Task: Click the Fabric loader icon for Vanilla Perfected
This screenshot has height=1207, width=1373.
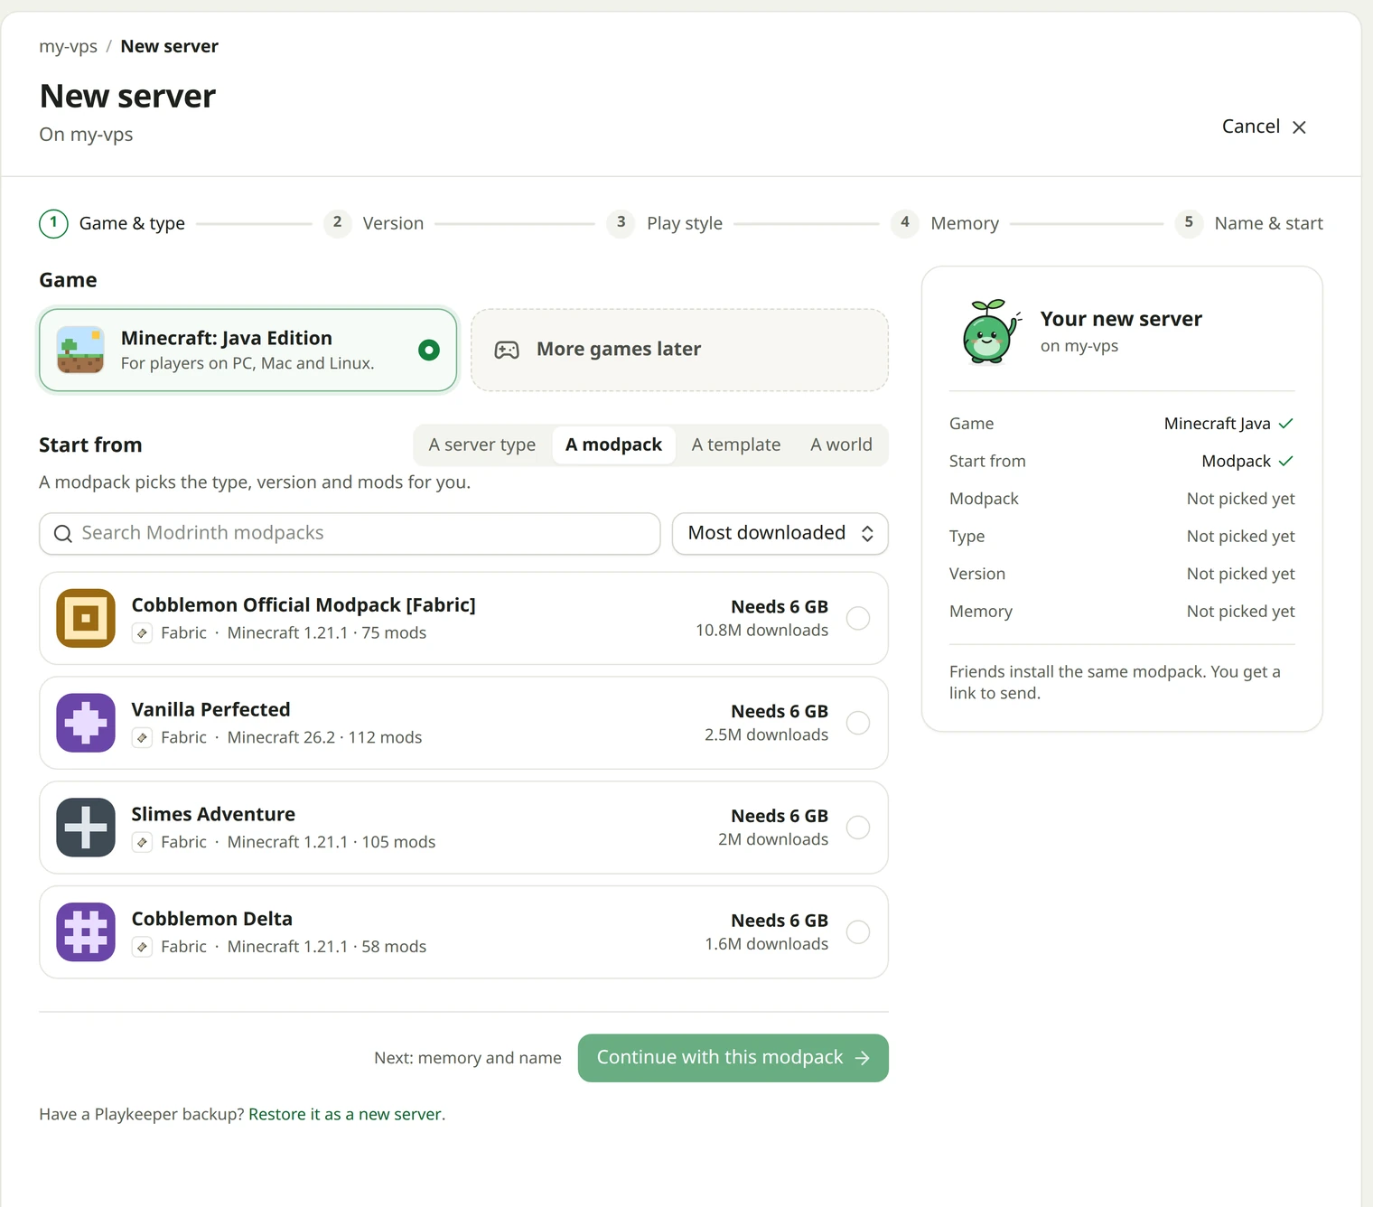Action: point(142,738)
